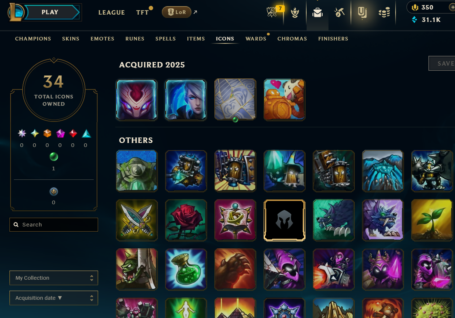Select the red rose summoner icon
Screen dimensions: 455x318
pyautogui.click(x=186, y=220)
